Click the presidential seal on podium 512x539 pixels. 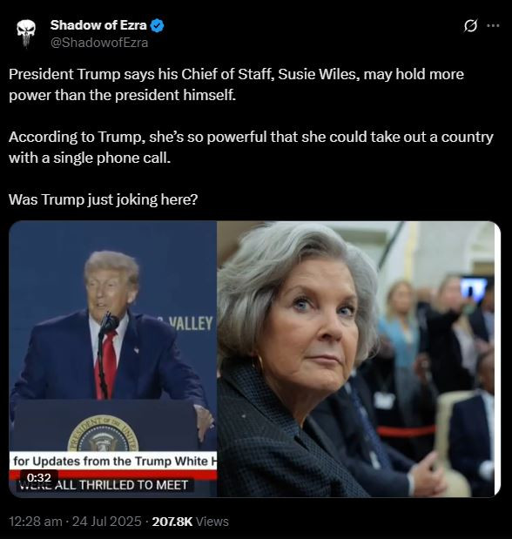click(103, 435)
